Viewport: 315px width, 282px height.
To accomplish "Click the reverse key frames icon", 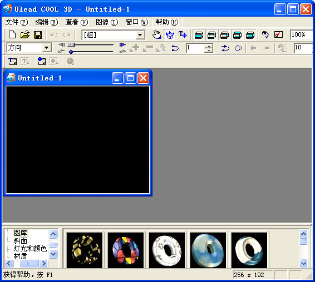I will click(x=161, y=48).
